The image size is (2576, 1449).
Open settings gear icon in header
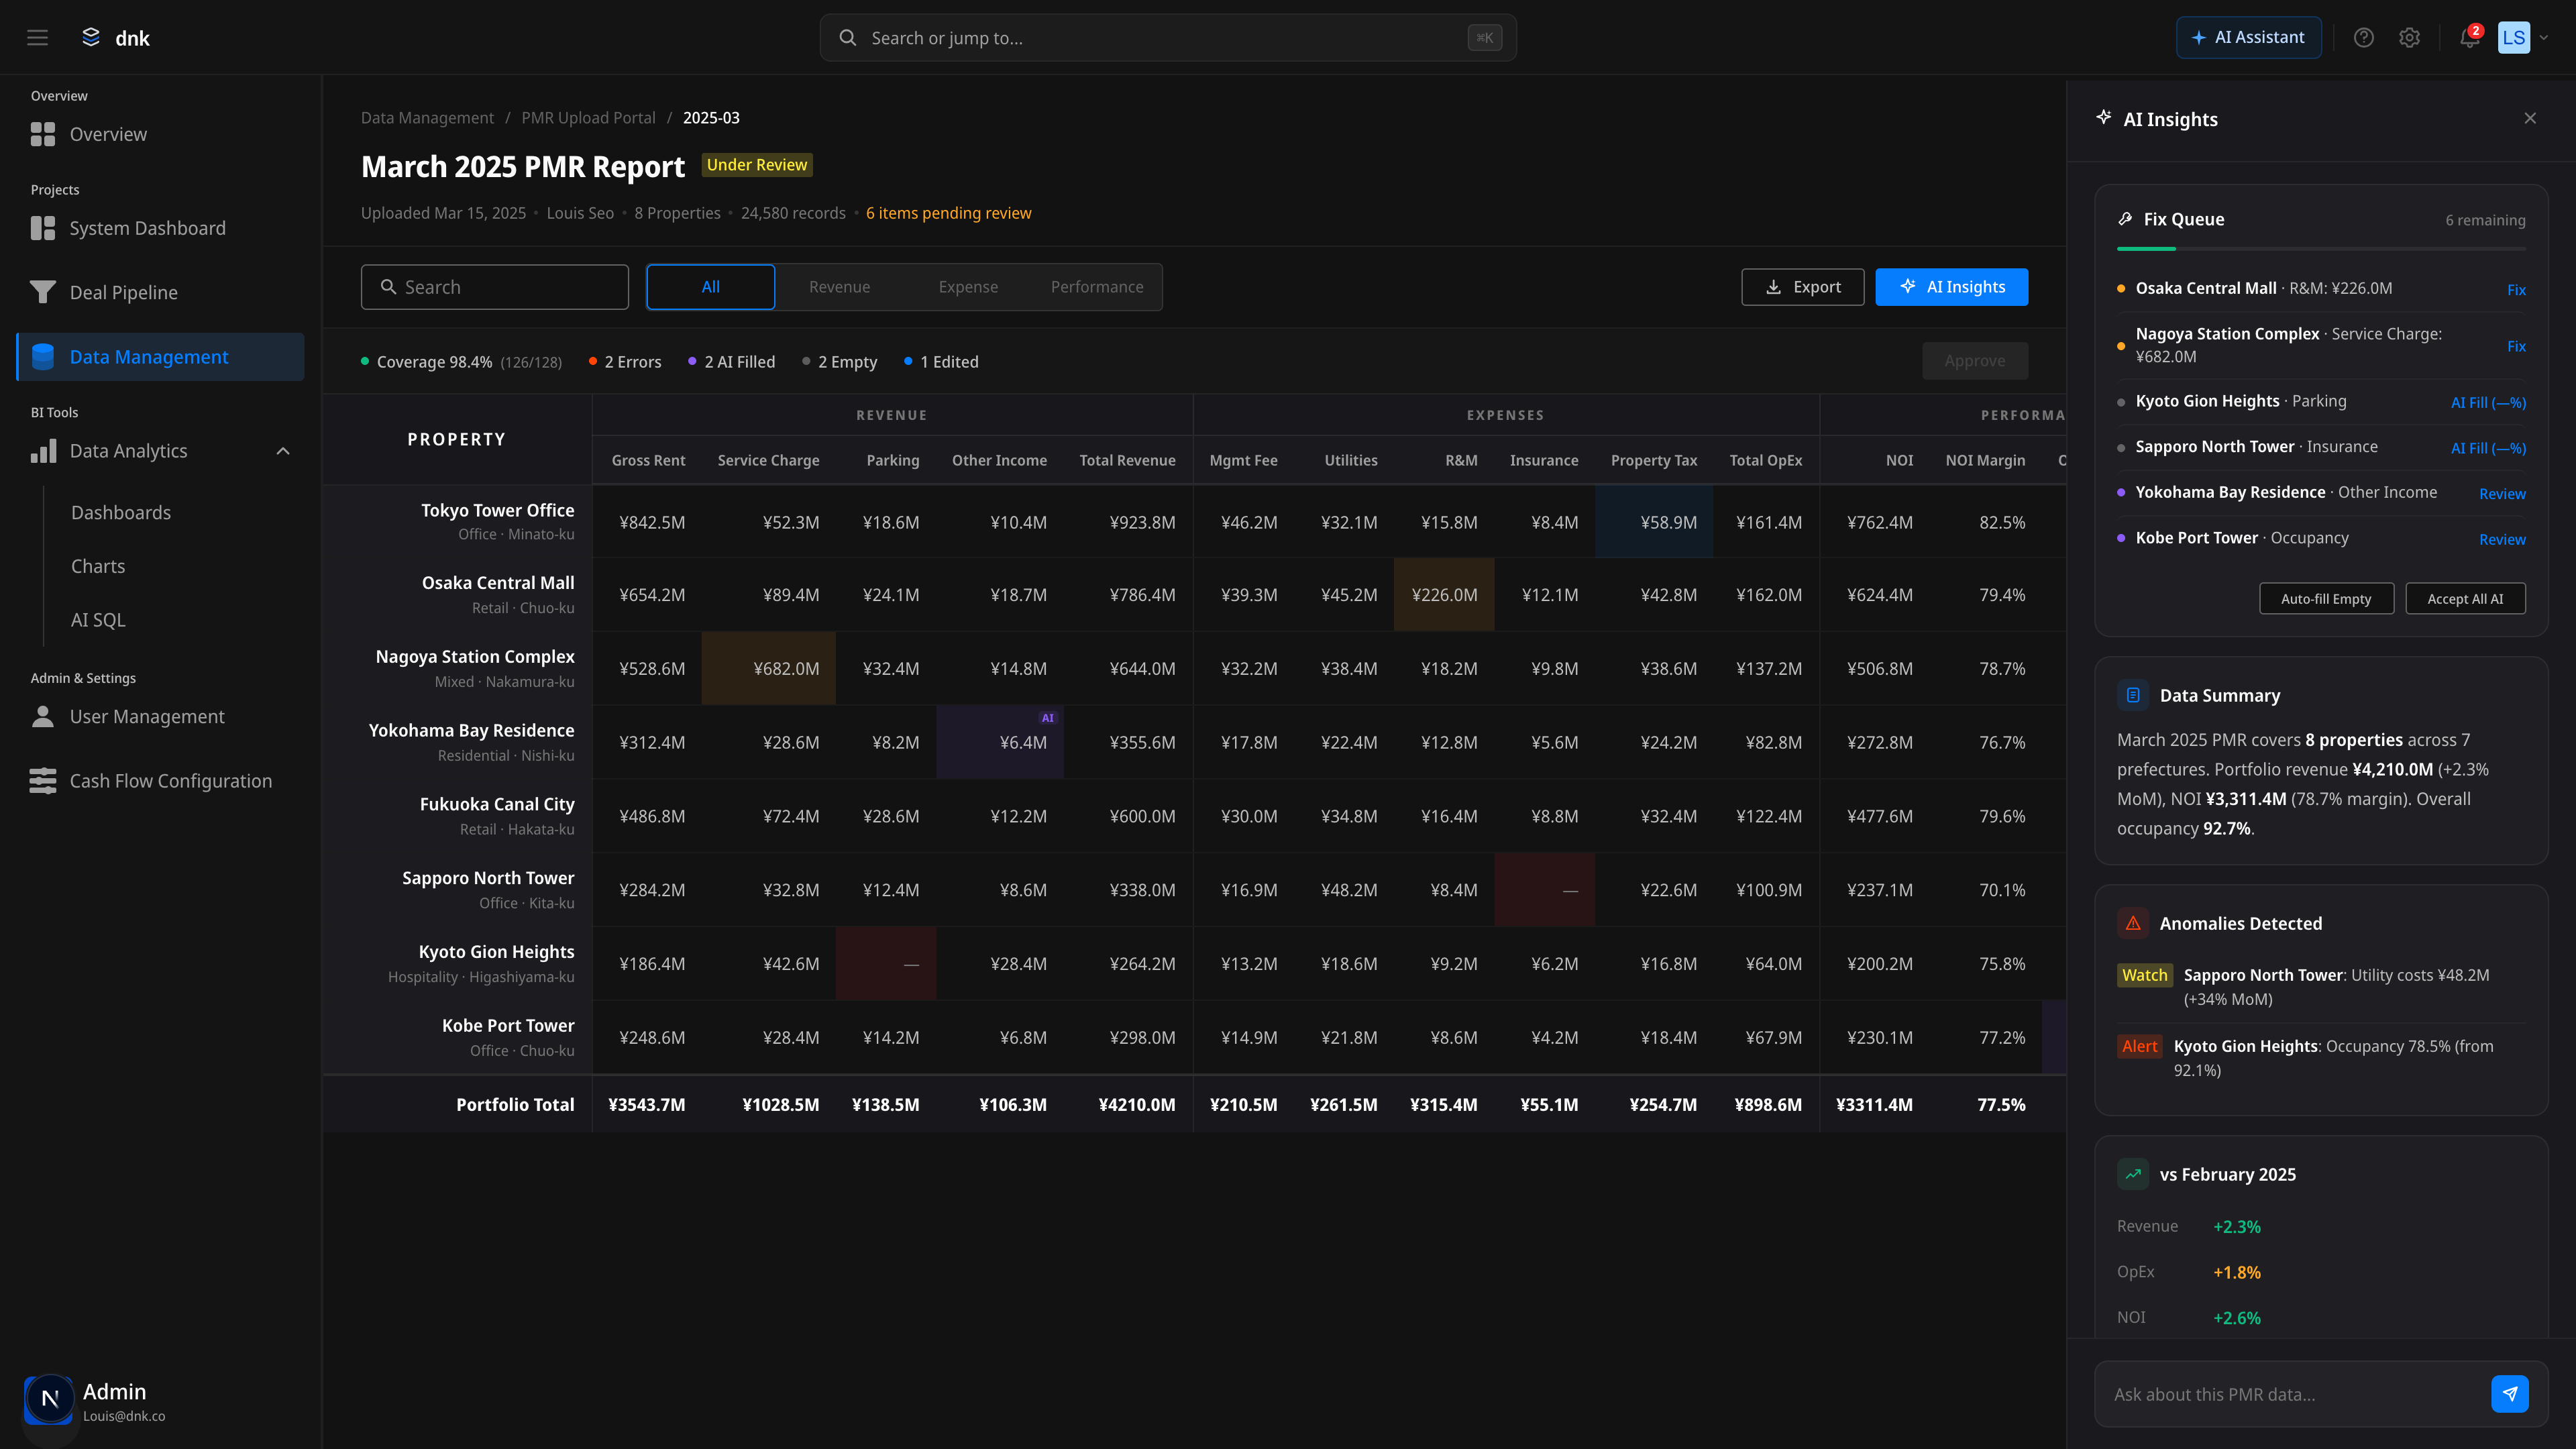tap(2409, 38)
